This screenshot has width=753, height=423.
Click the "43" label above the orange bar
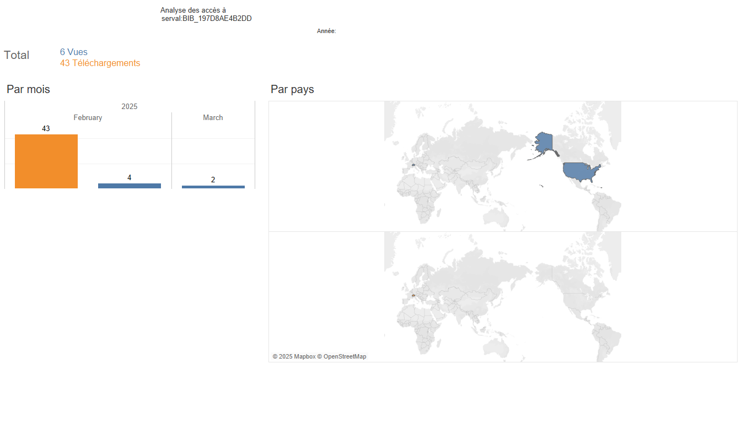point(46,129)
